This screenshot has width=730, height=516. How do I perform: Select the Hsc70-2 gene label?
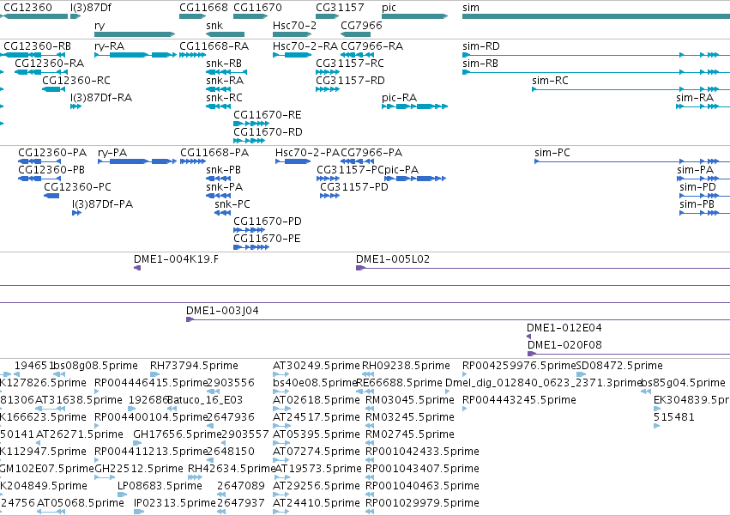pyautogui.click(x=295, y=26)
